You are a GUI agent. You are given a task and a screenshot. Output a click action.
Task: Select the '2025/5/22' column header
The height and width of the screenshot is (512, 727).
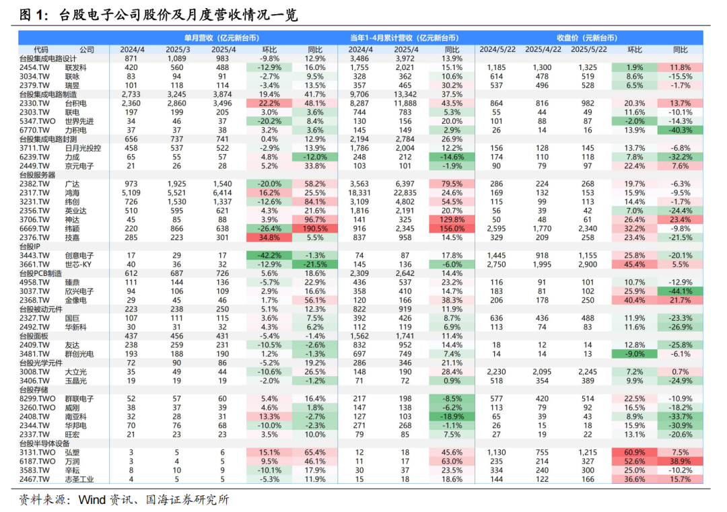click(x=588, y=50)
